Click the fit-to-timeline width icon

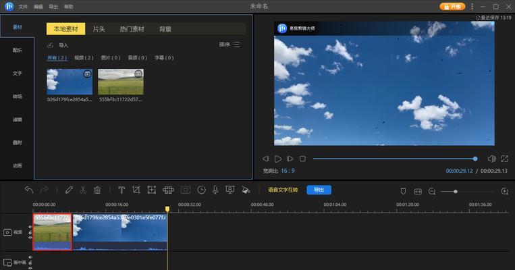click(418, 192)
